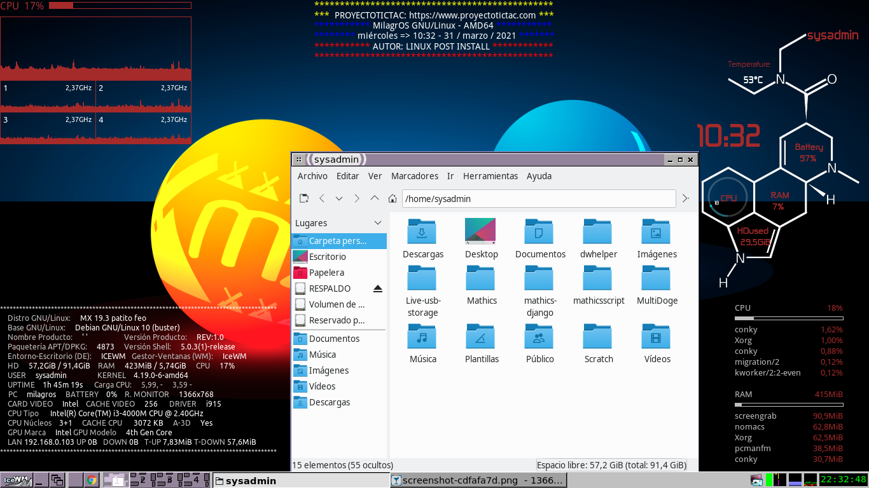
Task: Click the new tab toolbar icon
Action: [304, 199]
